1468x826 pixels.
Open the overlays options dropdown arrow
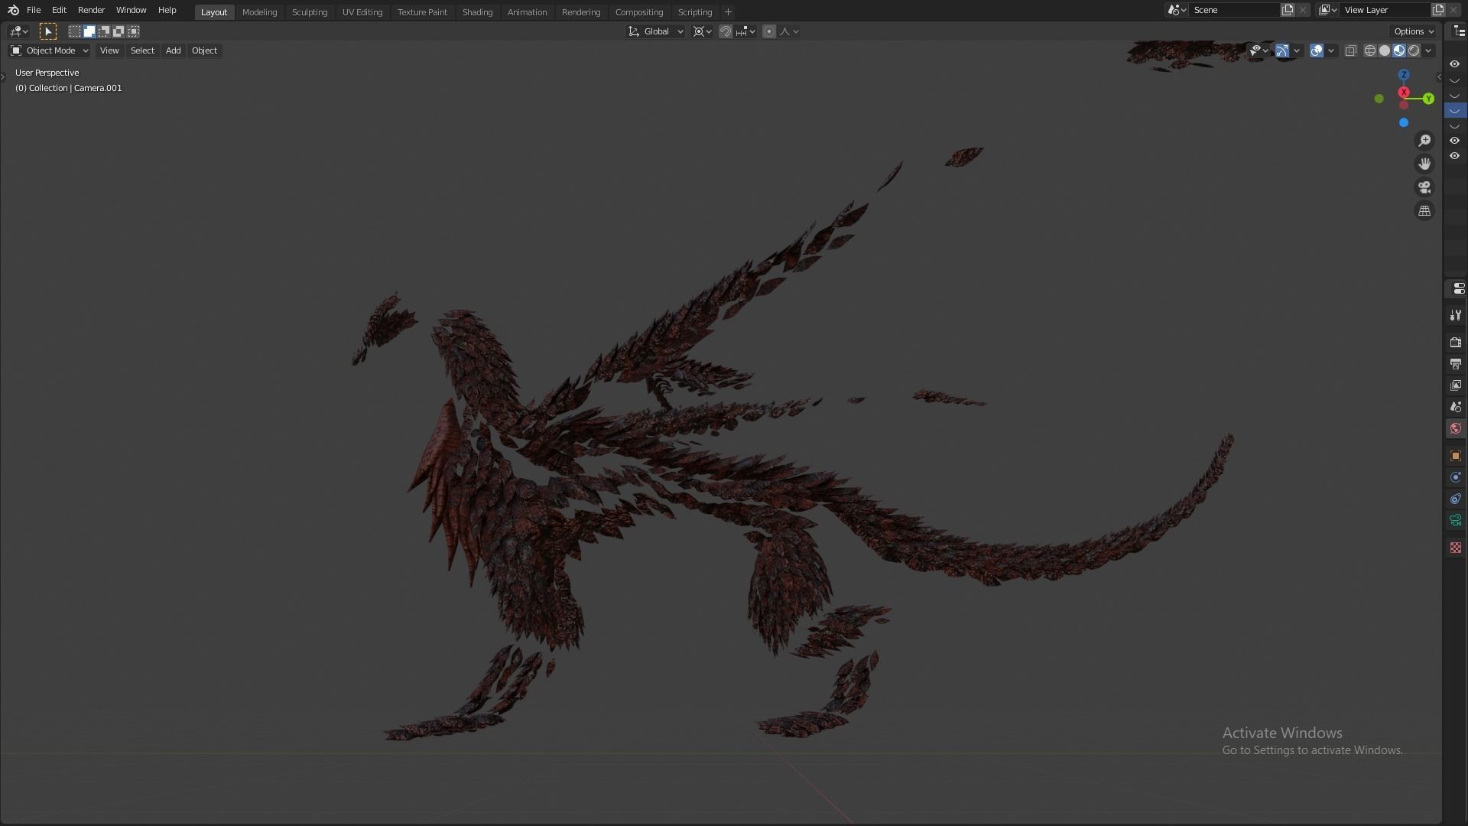(x=1331, y=50)
